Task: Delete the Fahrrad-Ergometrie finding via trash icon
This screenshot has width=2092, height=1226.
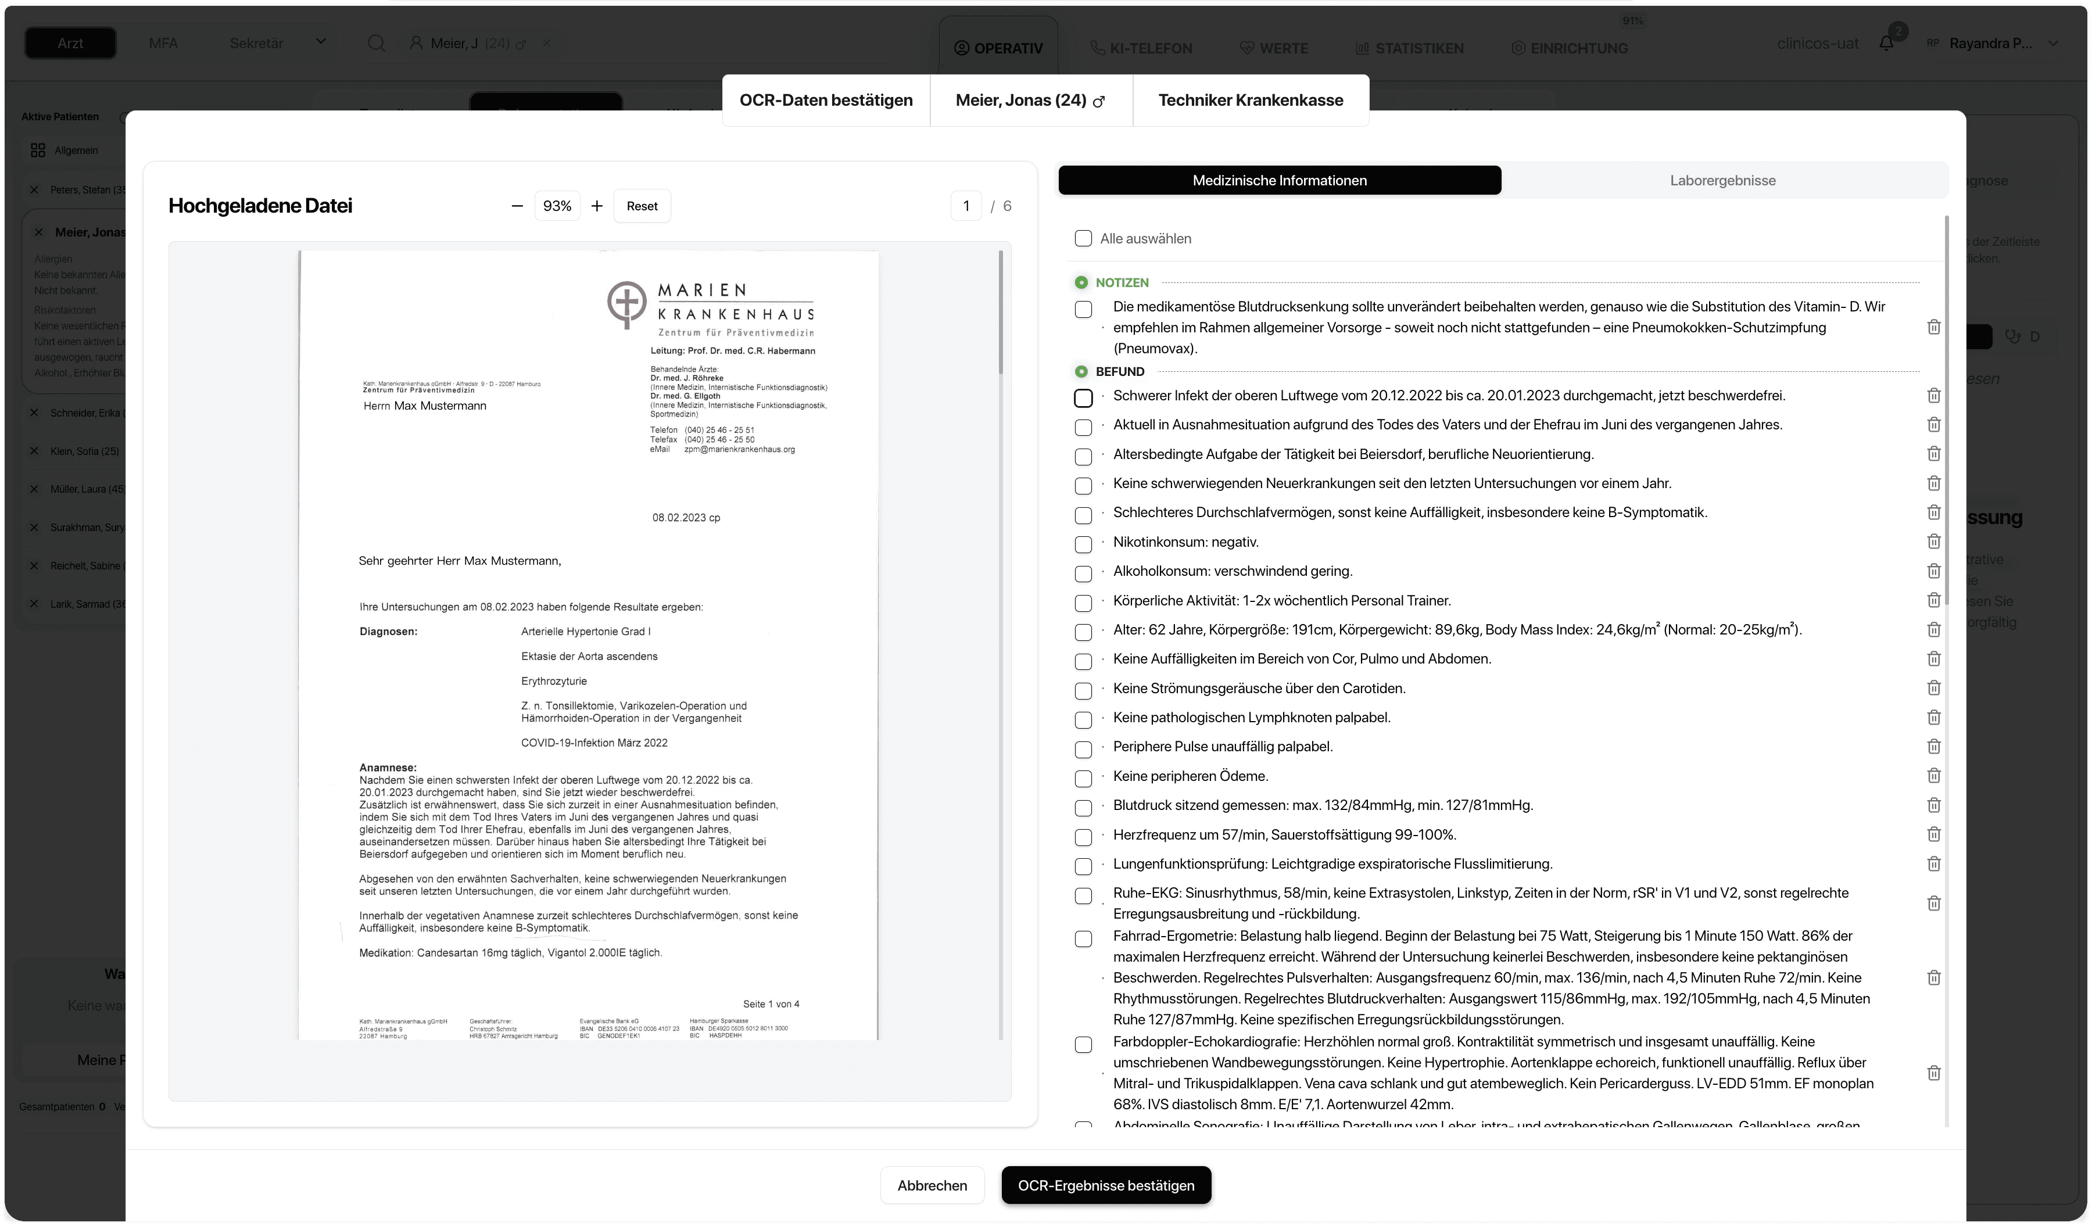Action: (1933, 978)
